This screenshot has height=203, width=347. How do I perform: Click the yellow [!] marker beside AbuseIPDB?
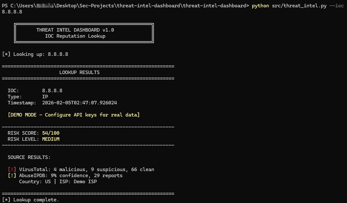(12, 176)
